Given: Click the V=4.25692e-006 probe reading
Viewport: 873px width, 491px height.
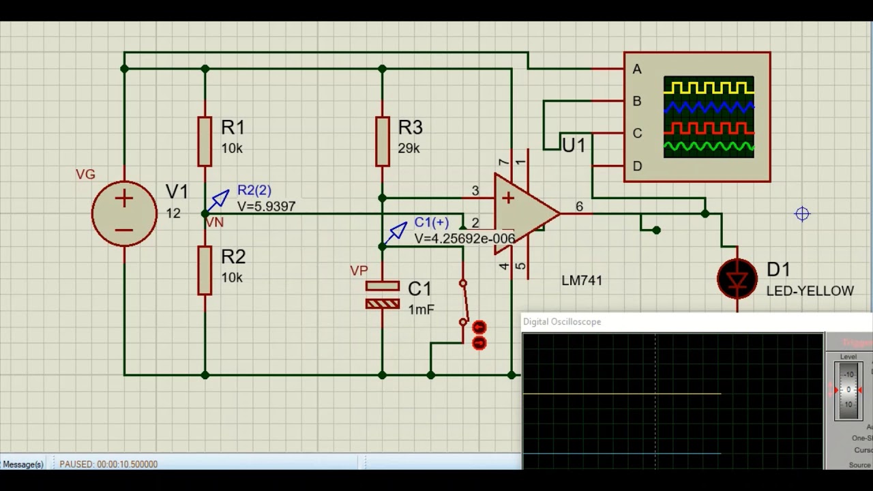Looking at the screenshot, I should [464, 239].
